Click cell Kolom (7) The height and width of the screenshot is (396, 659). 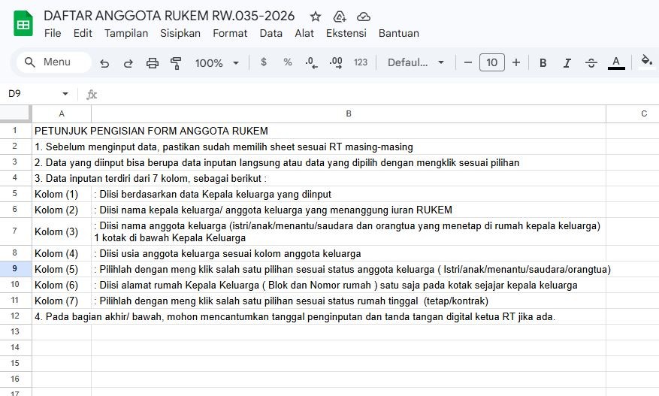tap(62, 301)
